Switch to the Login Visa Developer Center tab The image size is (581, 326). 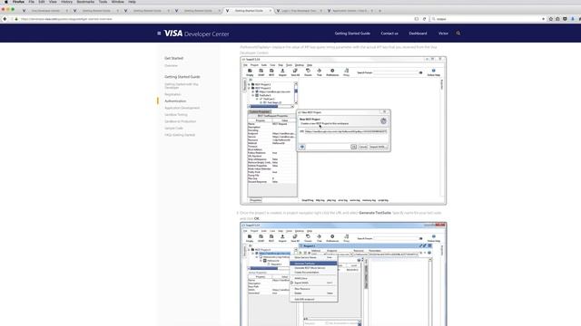coord(299,11)
